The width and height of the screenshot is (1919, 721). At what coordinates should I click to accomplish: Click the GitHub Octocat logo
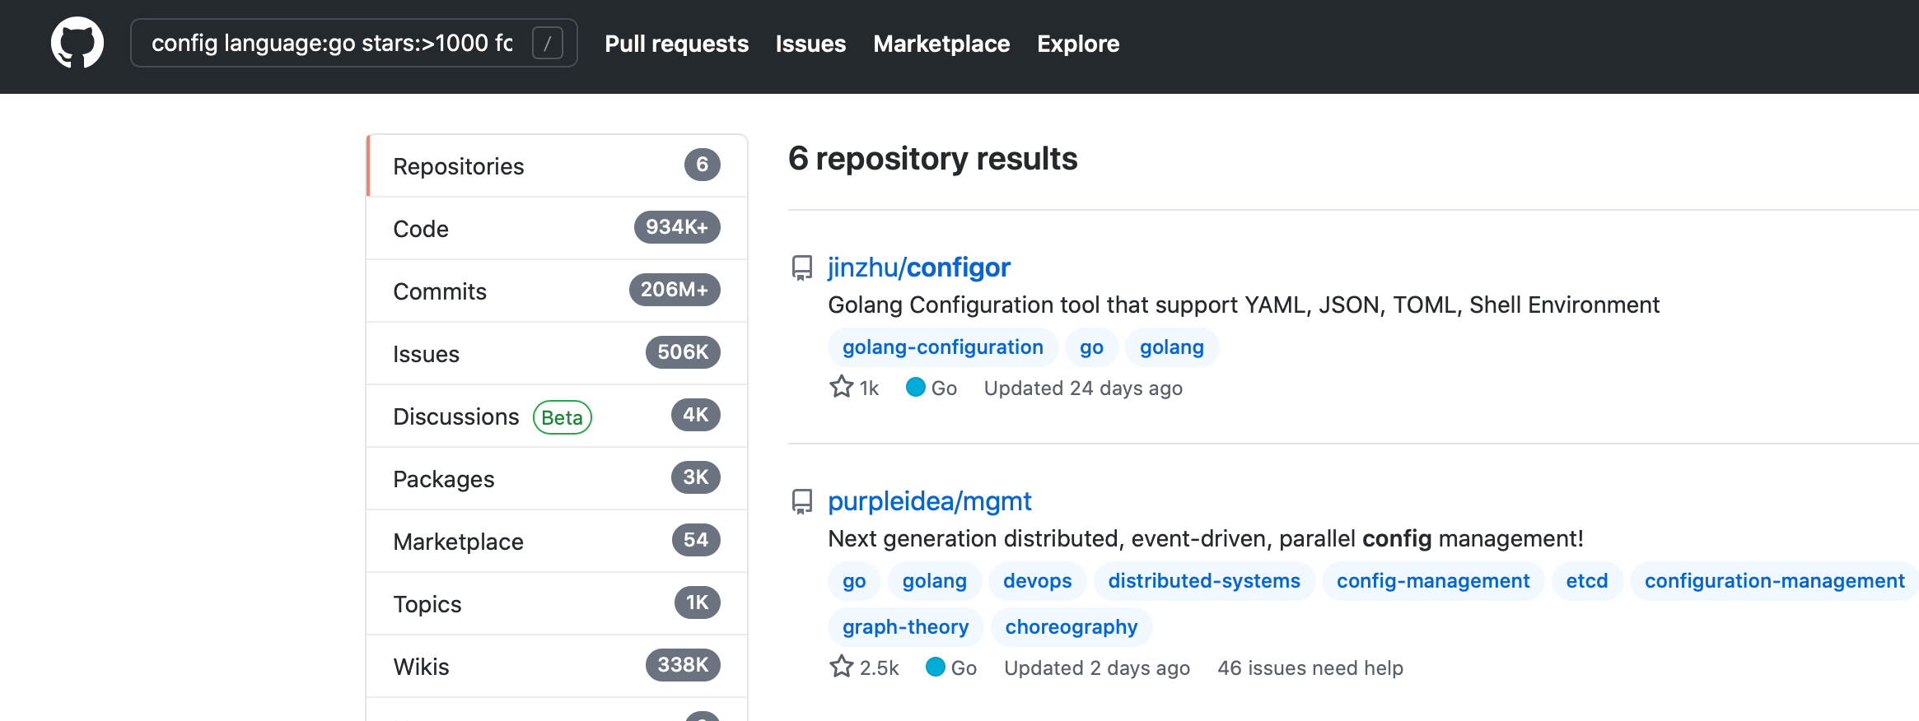[77, 43]
